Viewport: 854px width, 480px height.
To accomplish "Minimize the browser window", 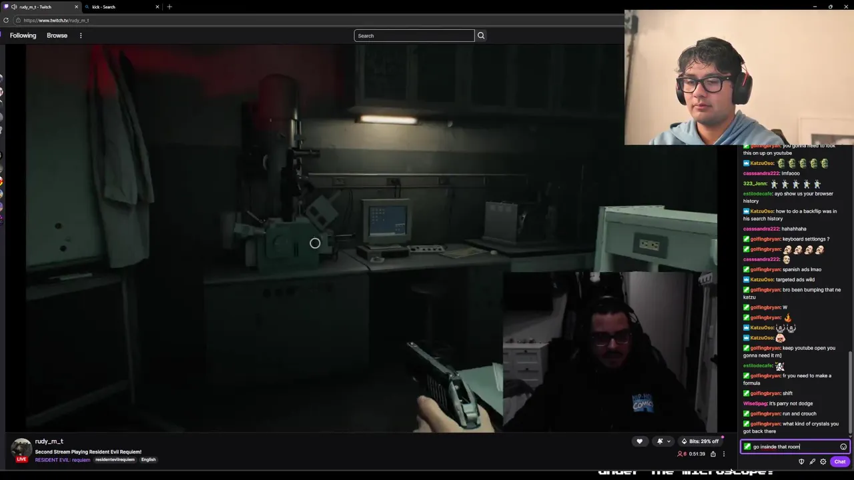I will (x=815, y=7).
